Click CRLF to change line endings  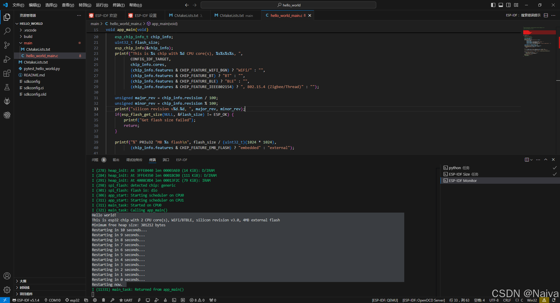click(x=507, y=300)
